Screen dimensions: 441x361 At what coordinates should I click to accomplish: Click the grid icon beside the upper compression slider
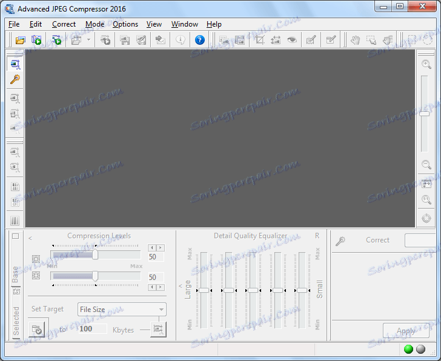click(36, 259)
